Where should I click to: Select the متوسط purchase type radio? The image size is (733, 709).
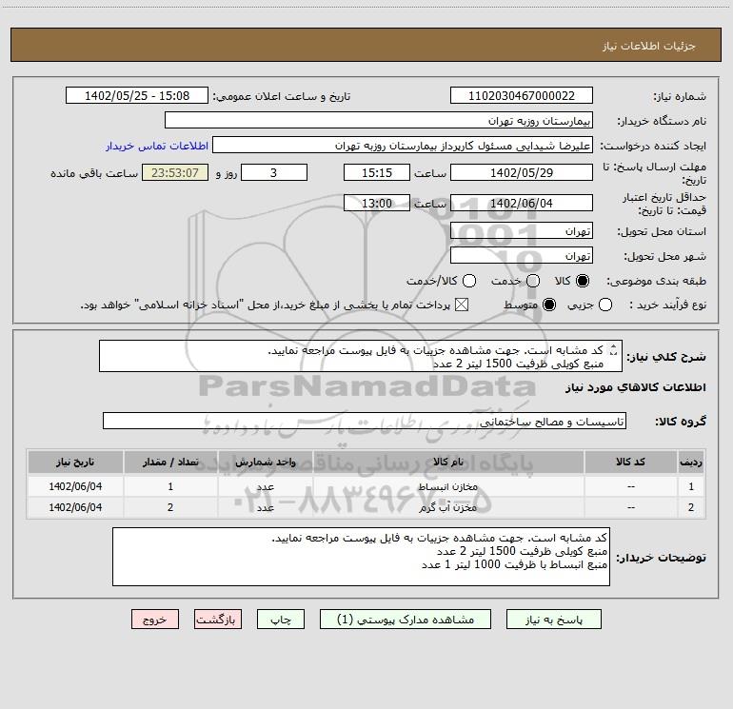pos(549,305)
